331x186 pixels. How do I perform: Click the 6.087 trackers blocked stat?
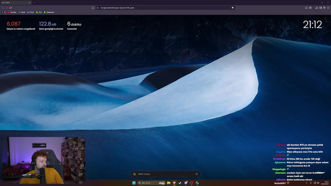[x=21, y=26]
